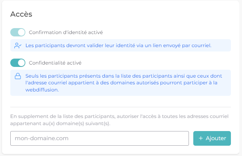This screenshot has width=242, height=156.
Task: Click the 'domaine(s) suivant(s)' helper line
Action: (x=60, y=124)
